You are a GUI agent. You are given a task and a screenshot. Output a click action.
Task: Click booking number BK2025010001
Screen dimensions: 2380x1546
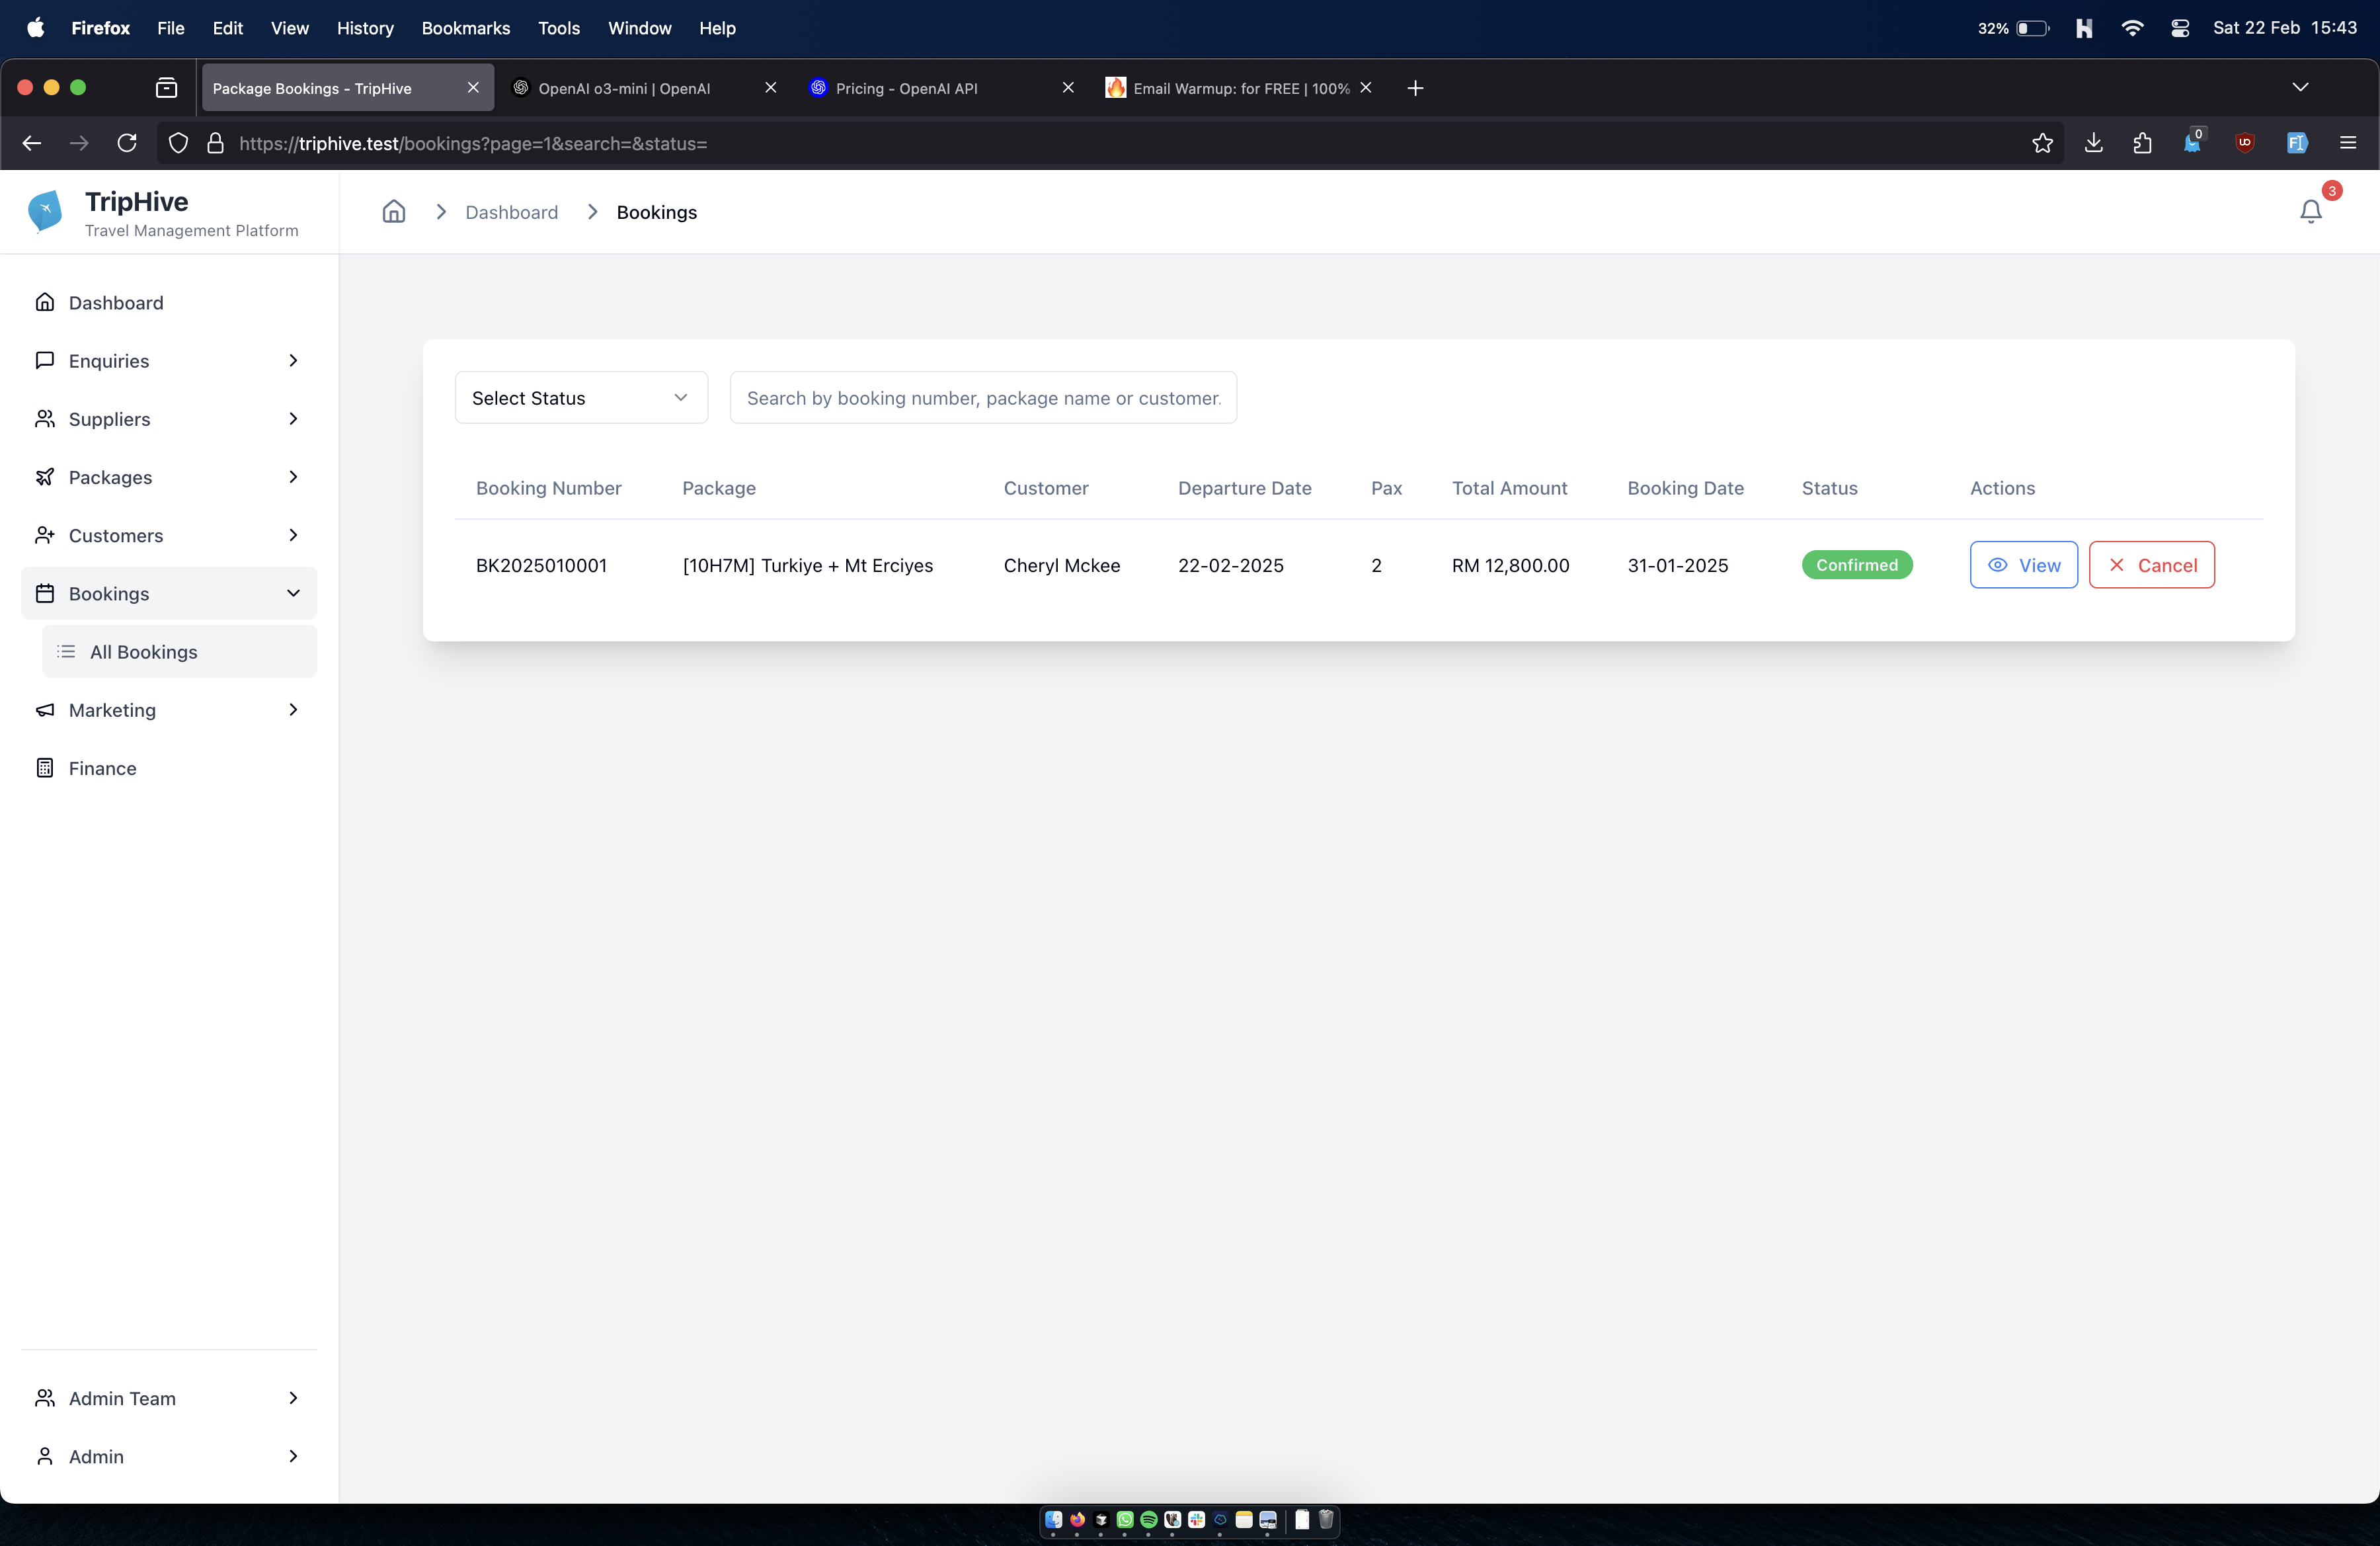pyautogui.click(x=541, y=565)
